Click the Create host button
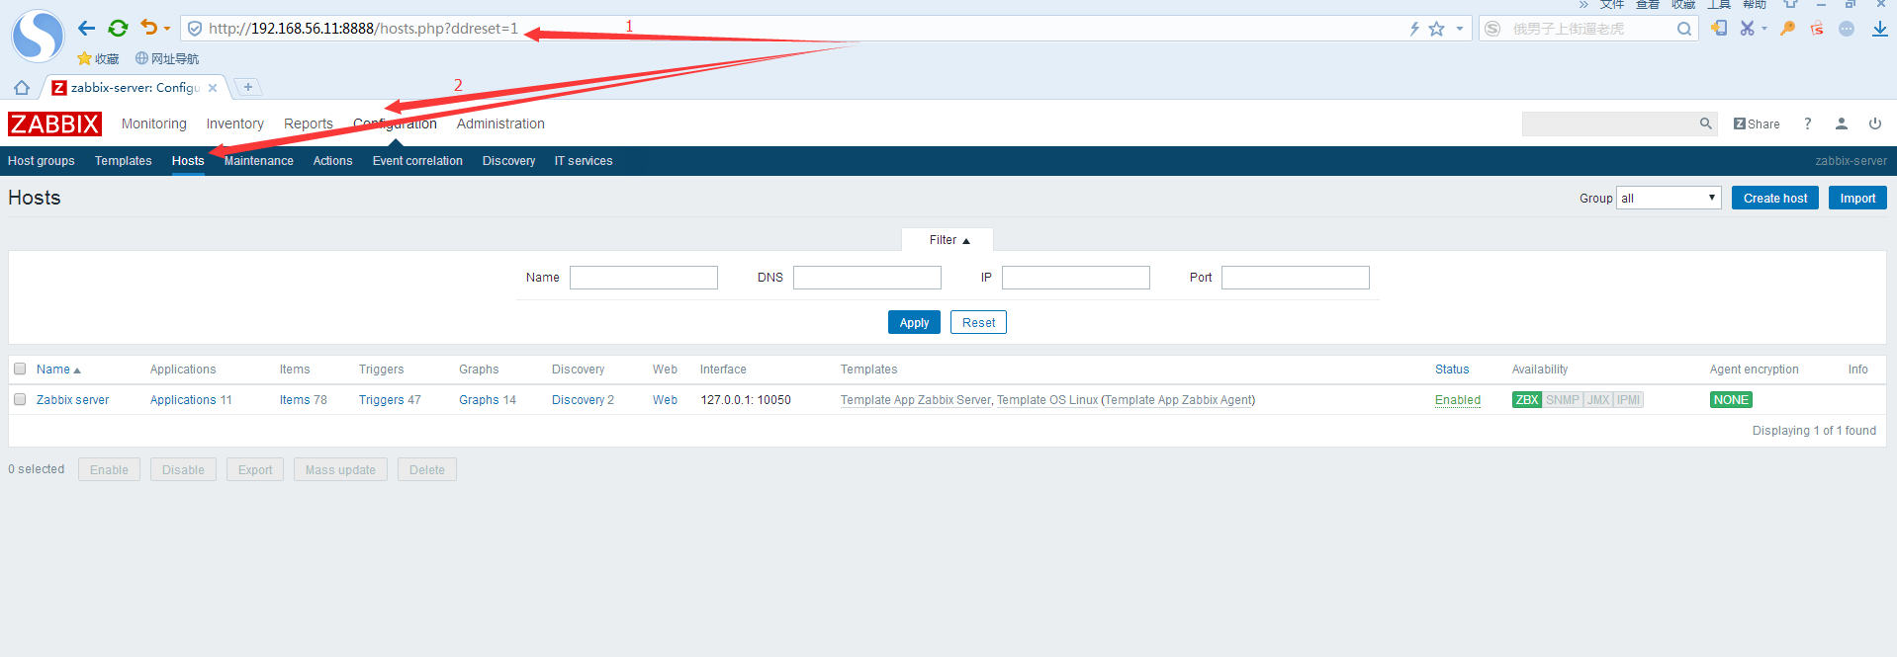Image resolution: width=1897 pixels, height=657 pixels. [x=1775, y=198]
